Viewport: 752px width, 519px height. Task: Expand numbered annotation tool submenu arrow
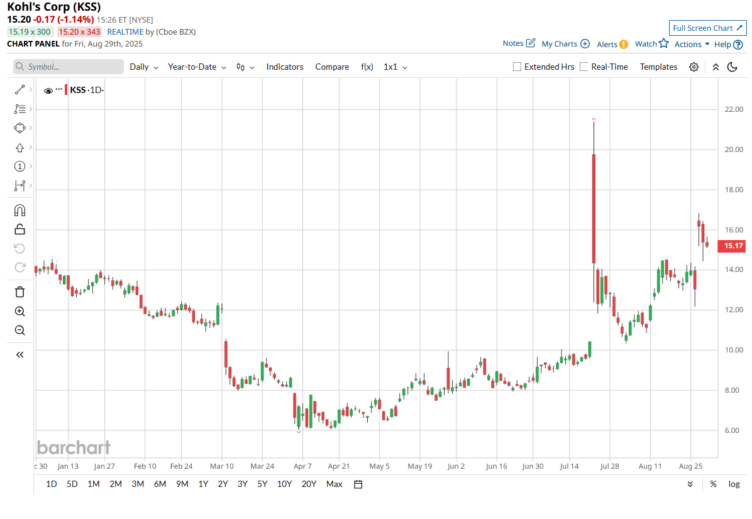(x=30, y=167)
